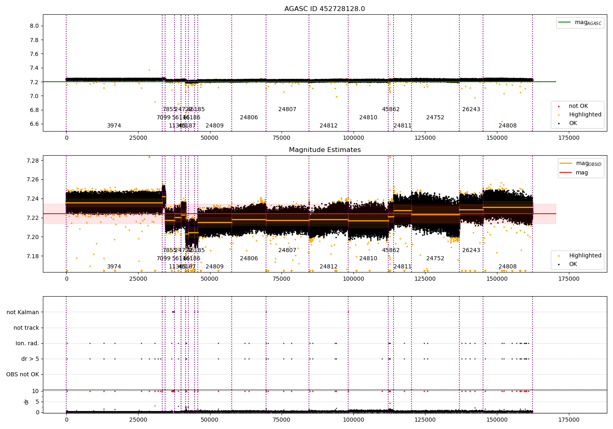Click y-axis tick 7.18 in the middle plot
This screenshot has width=613, height=429.
pos(33,256)
